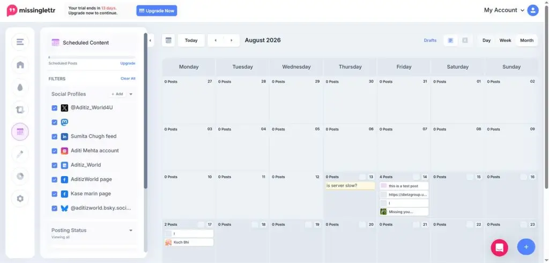Click the Mastodon profile icon

pyautogui.click(x=64, y=122)
